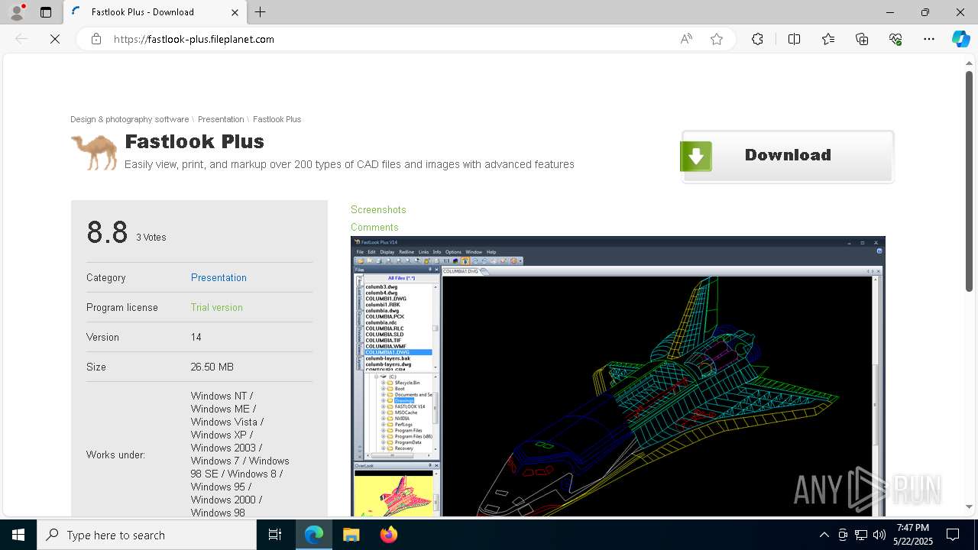Click the address bar URL
Image resolution: width=978 pixels, height=550 pixels.
point(194,39)
